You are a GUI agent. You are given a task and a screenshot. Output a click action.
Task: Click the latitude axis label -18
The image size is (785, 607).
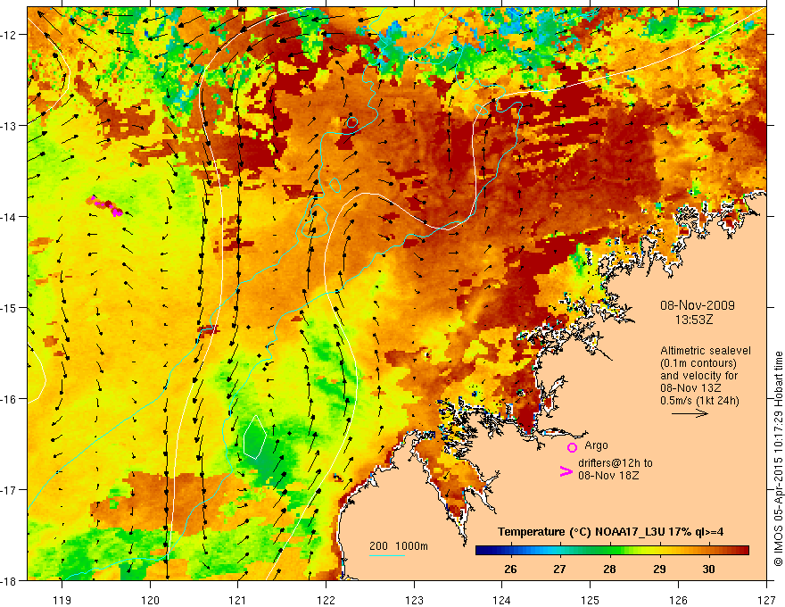coord(10,581)
